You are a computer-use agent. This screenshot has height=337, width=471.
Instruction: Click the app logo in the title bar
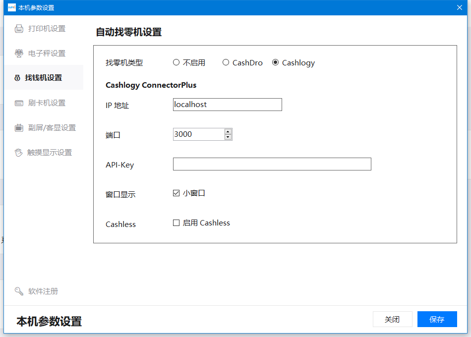coord(12,7)
